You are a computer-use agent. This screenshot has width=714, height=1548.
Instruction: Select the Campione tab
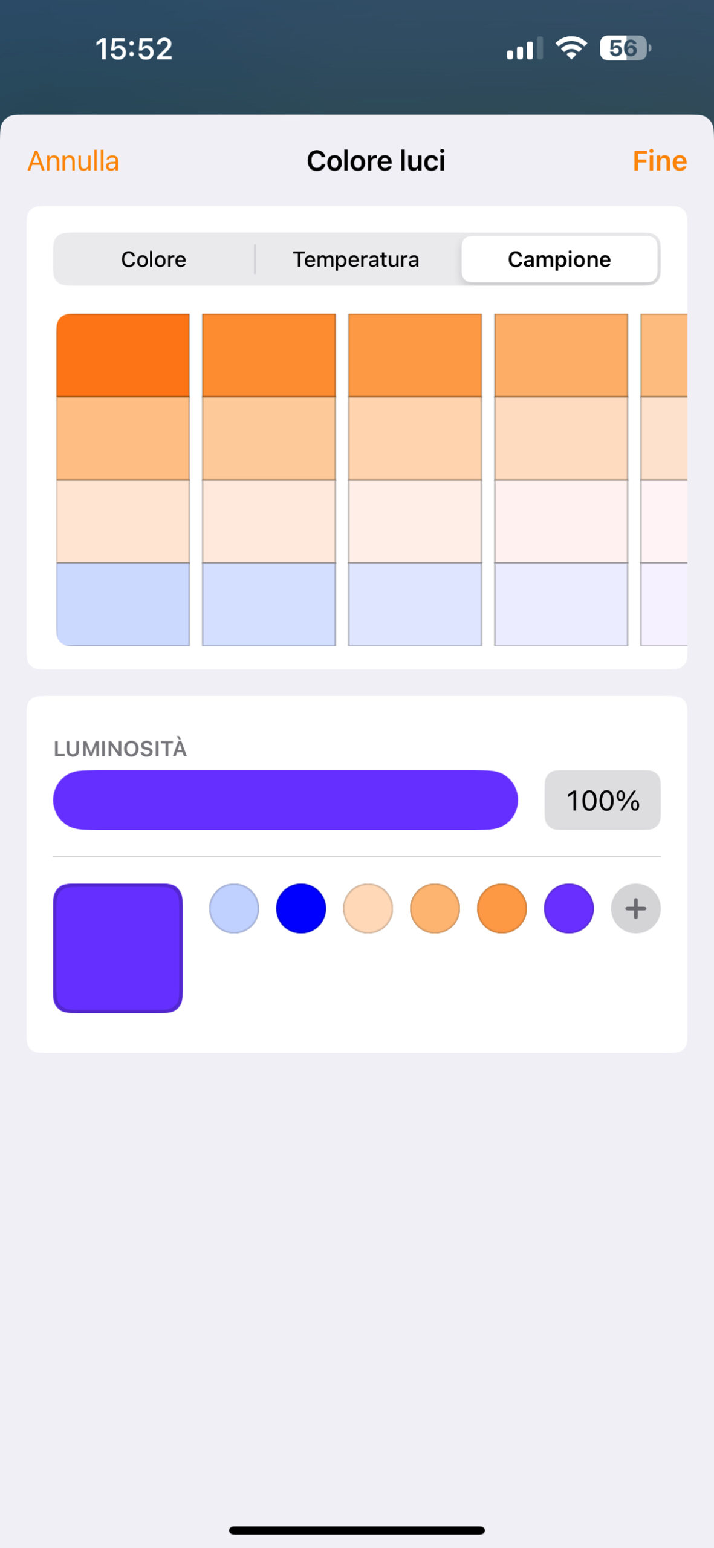pyautogui.click(x=559, y=259)
